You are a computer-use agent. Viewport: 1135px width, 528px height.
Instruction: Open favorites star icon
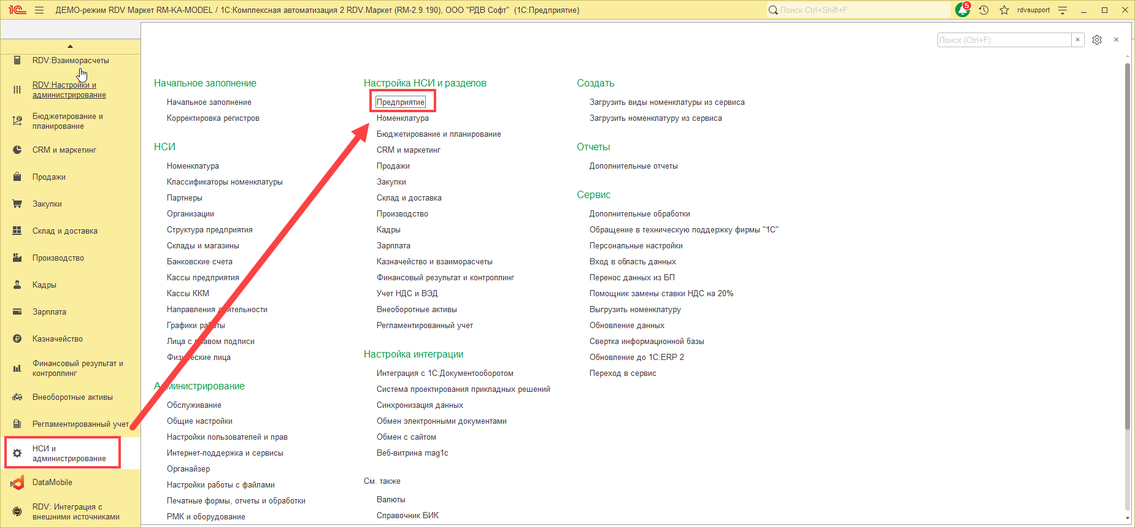point(1004,10)
